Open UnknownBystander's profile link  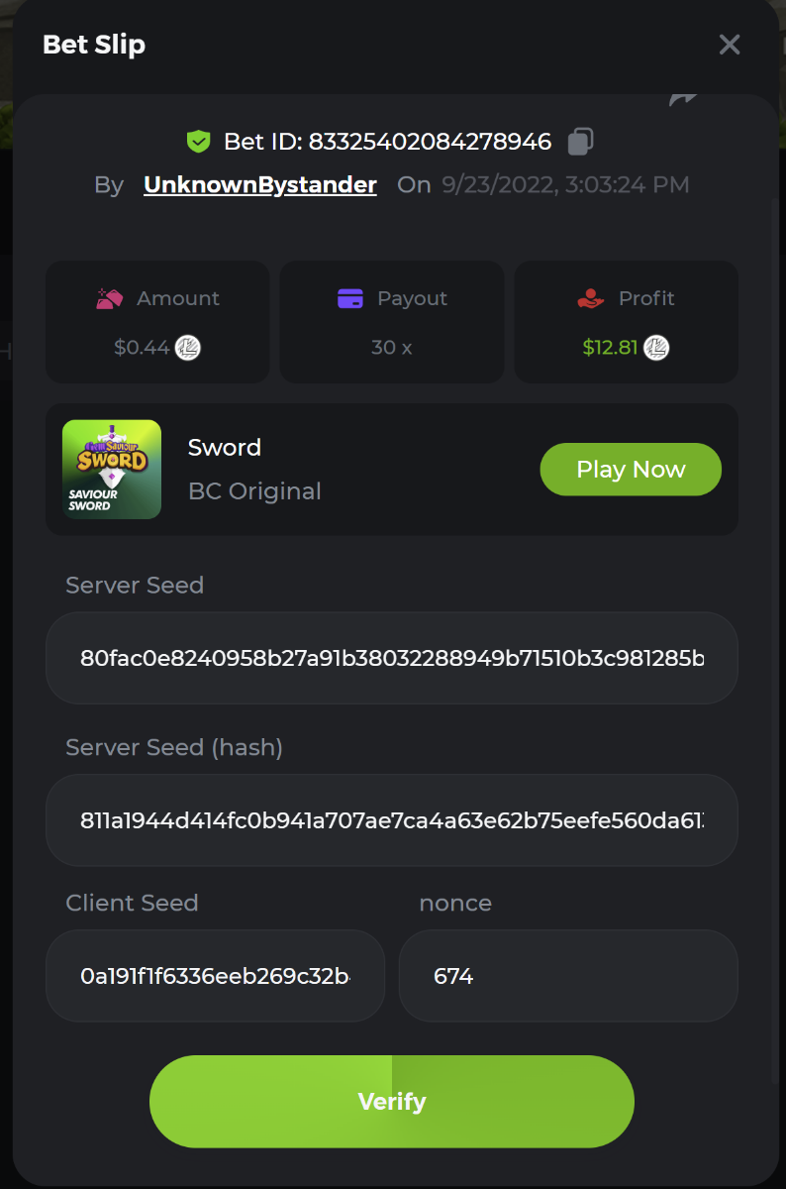[259, 185]
